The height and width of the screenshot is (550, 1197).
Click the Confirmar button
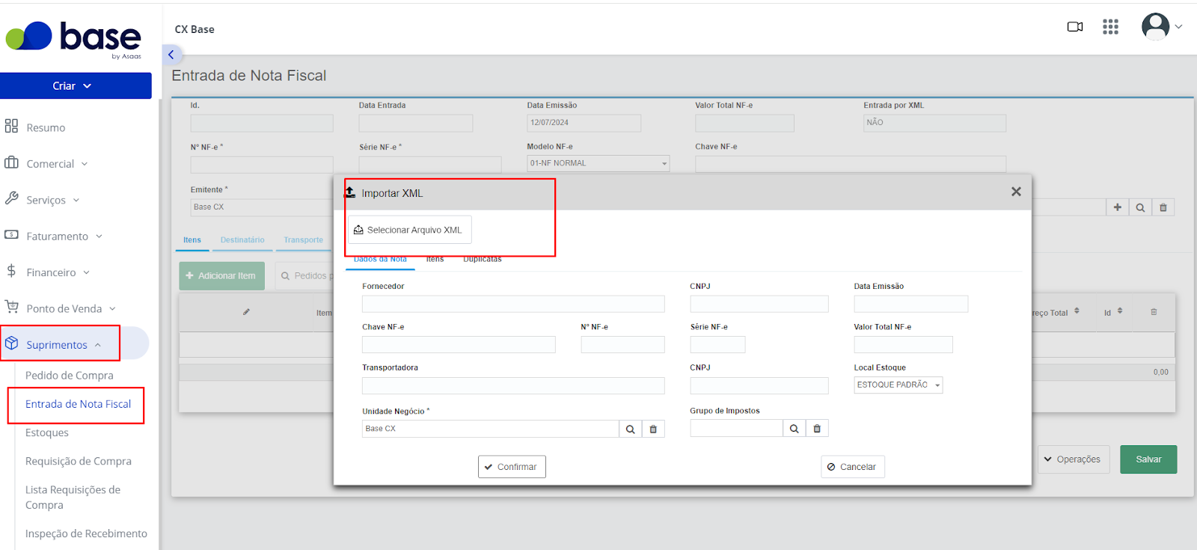pyautogui.click(x=512, y=467)
